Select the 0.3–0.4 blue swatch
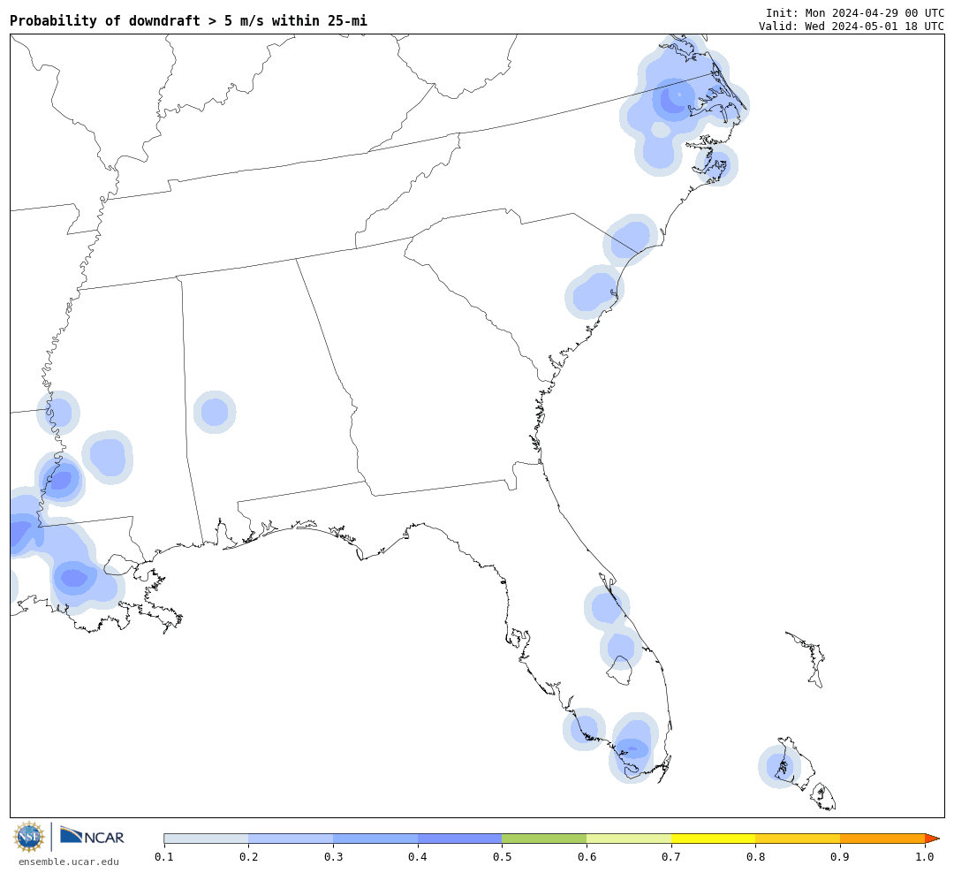This screenshot has width=954, height=873. (375, 839)
